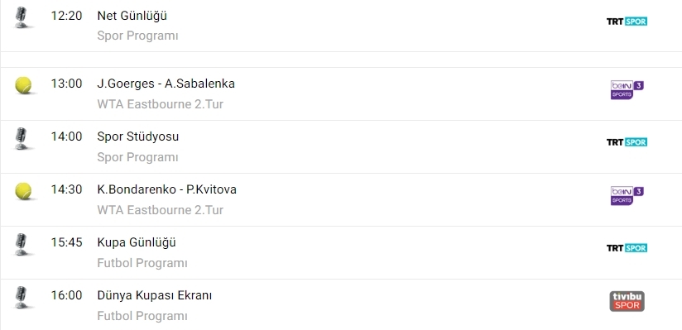Viewport: 682px width, 330px height.
Task: Click WTA Eastbourne 2.Tur under Goerges match
Action: click(160, 104)
